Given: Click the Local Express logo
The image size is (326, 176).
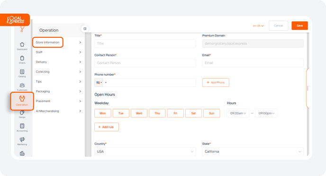Looking at the screenshot, I should (15, 20).
